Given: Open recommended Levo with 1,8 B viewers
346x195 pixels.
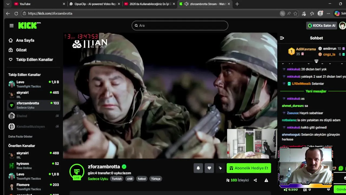Looking at the screenshot, I should (34, 176).
